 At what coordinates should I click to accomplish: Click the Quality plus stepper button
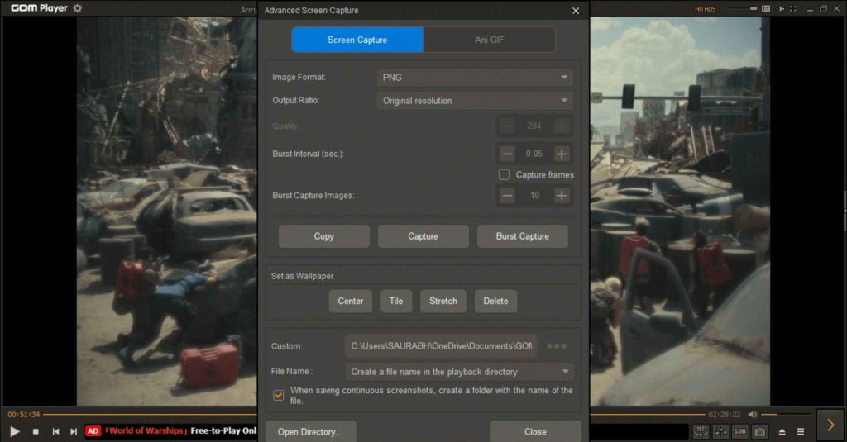pos(562,126)
